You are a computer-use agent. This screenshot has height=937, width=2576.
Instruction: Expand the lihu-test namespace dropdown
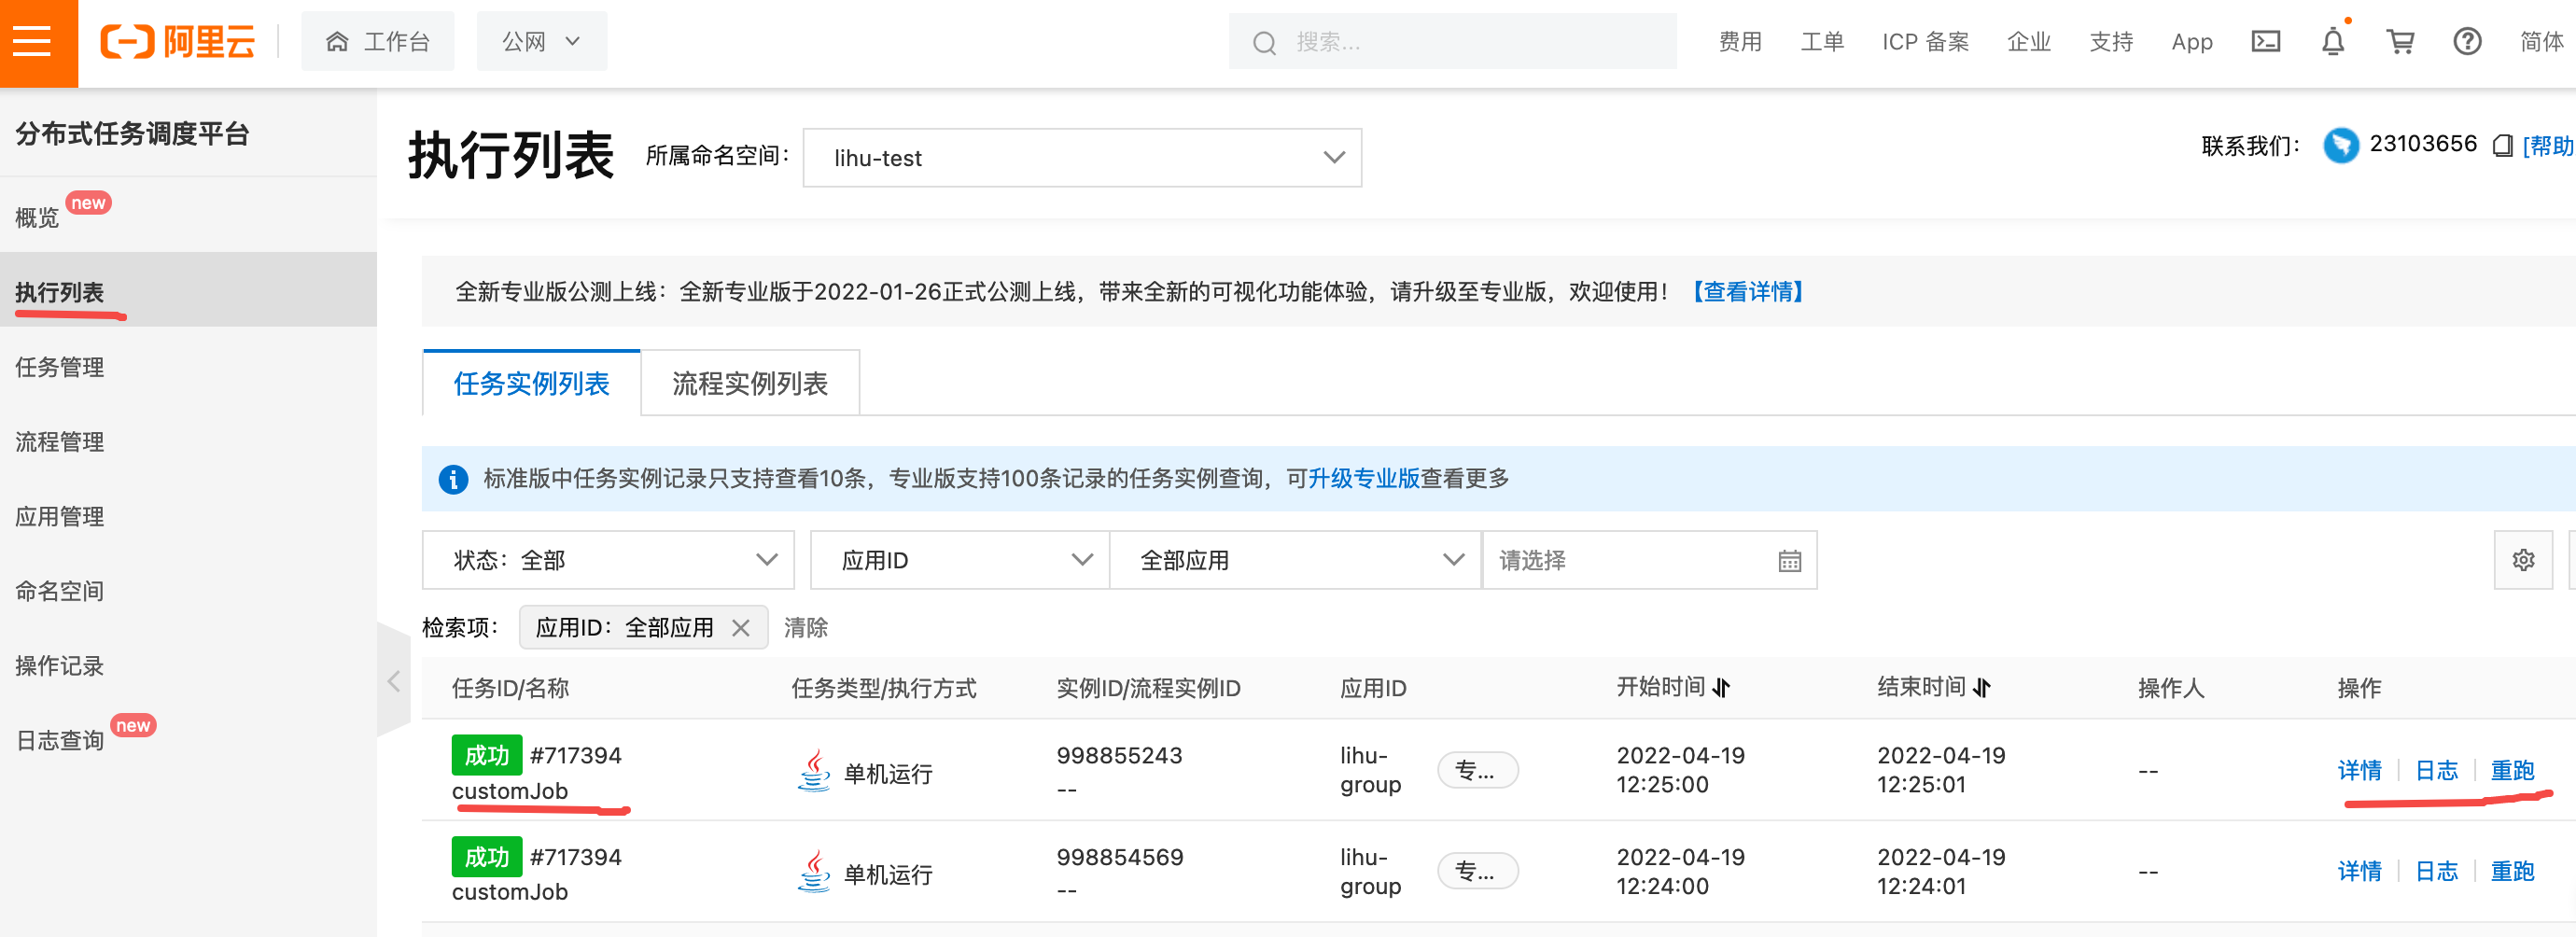click(x=1082, y=158)
